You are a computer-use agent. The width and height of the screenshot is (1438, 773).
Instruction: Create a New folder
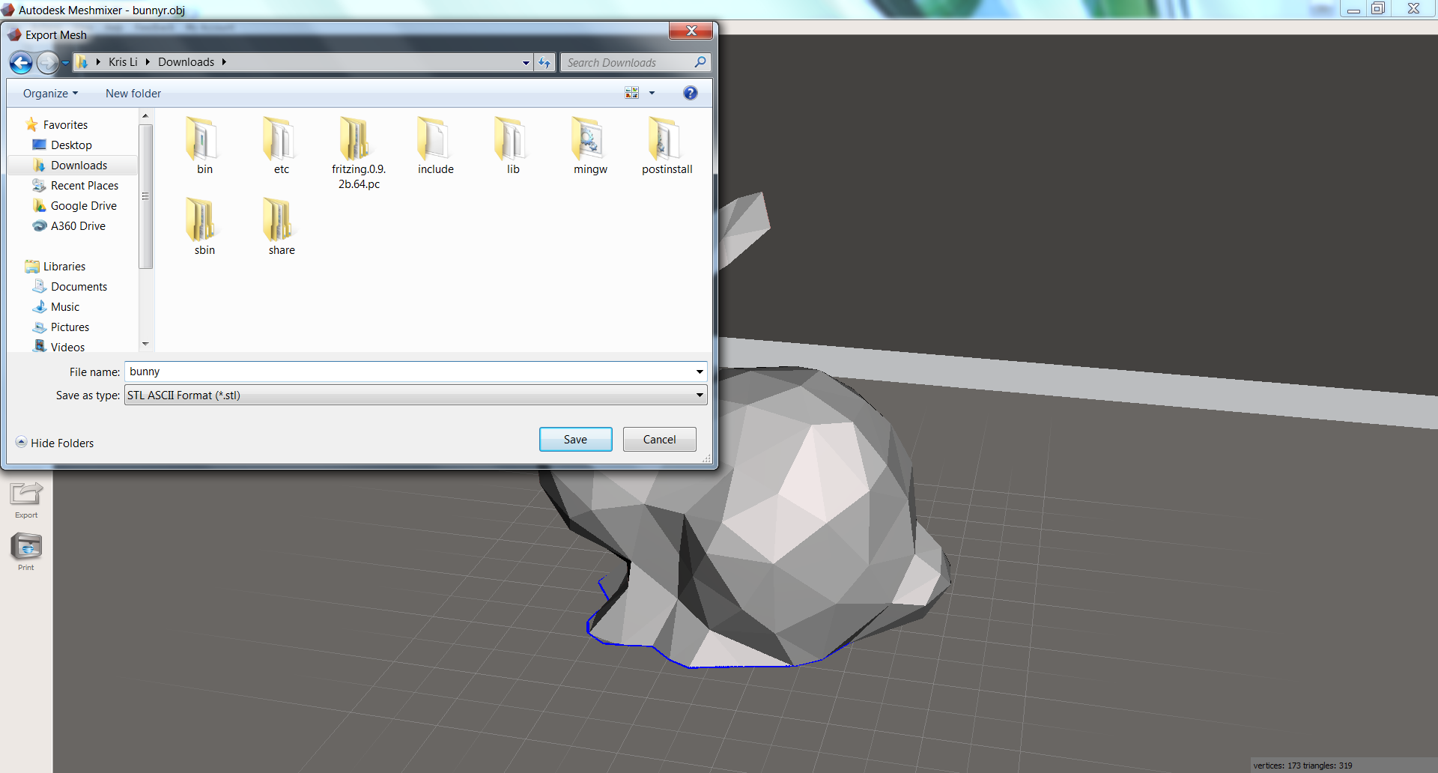click(x=133, y=93)
